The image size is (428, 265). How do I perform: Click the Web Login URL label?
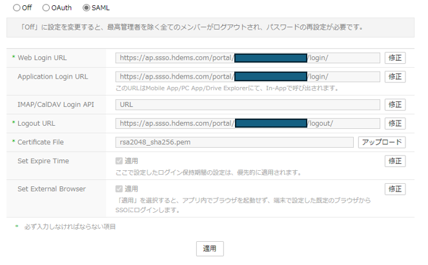pos(42,58)
